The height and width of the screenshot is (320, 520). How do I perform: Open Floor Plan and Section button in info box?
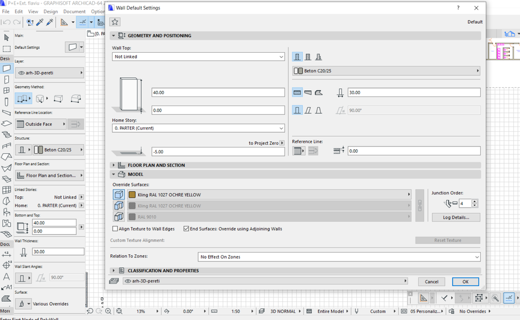pyautogui.click(x=49, y=175)
